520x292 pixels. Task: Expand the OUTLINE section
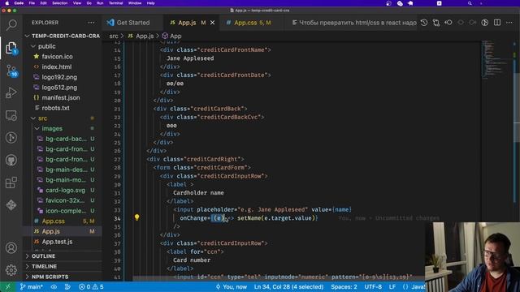pyautogui.click(x=63, y=256)
